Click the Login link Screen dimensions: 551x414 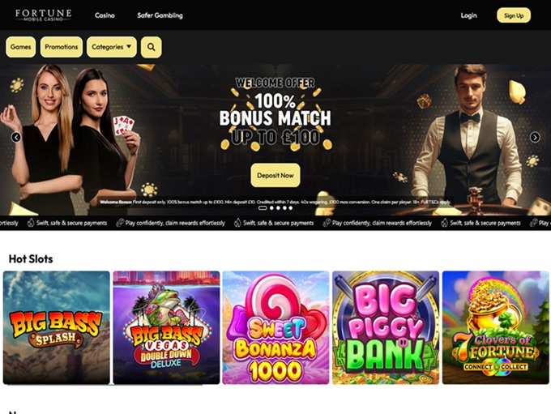(x=469, y=15)
